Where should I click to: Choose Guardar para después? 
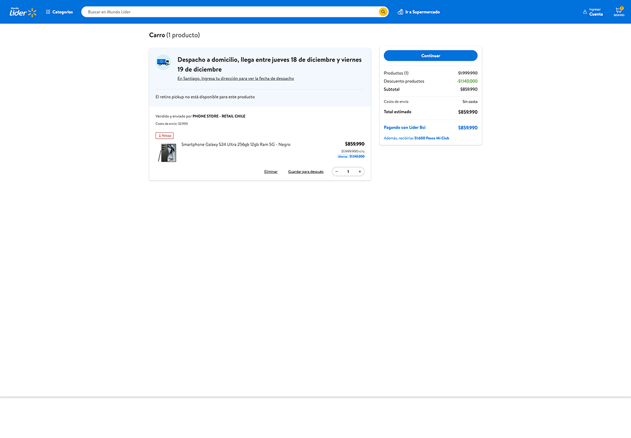click(306, 172)
